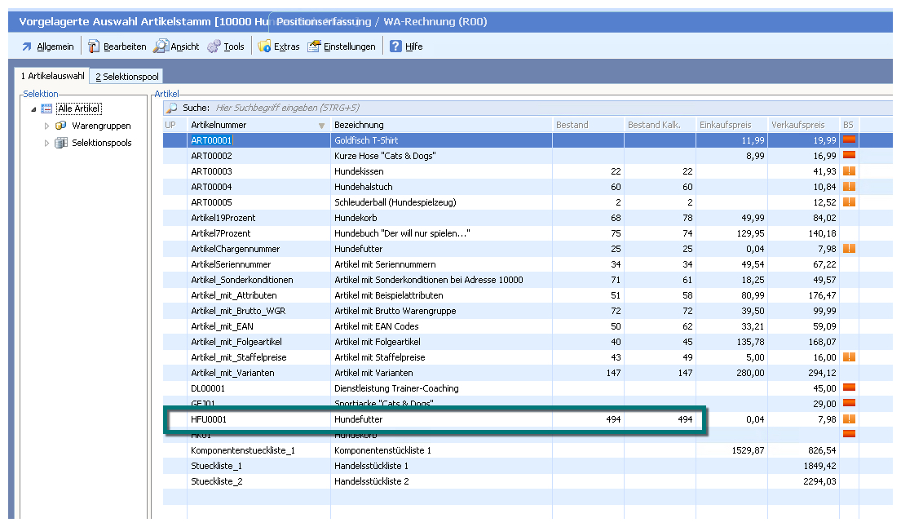This screenshot has width=901, height=527.
Task: Click the Hilfe question mark icon
Action: coord(395,46)
